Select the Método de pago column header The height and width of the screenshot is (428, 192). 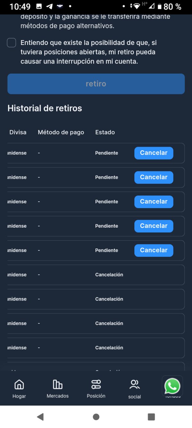coord(61,132)
